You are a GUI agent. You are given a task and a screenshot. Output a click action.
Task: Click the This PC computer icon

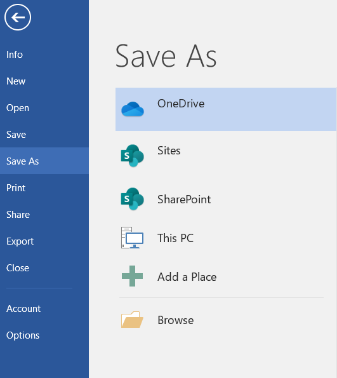pos(132,238)
